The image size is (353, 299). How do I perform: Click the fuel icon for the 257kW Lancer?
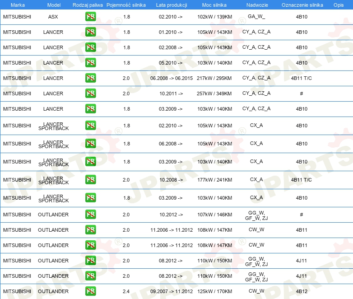click(x=90, y=93)
